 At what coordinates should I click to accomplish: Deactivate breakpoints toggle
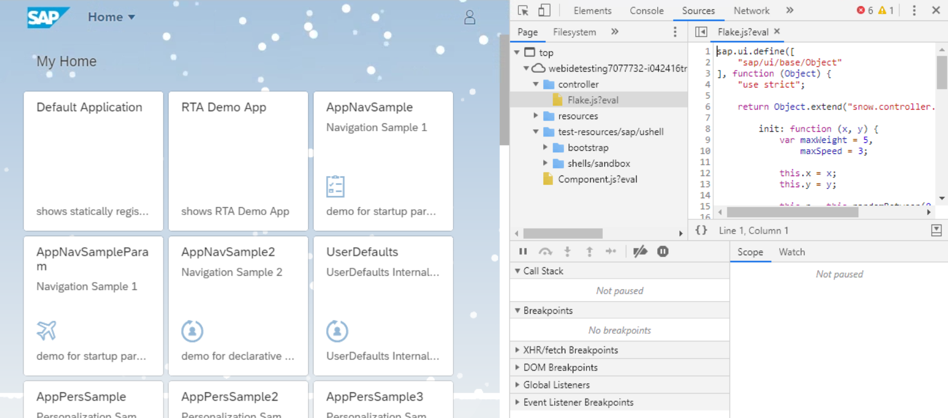pos(640,251)
